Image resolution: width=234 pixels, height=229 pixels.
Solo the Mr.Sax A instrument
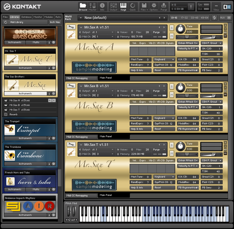(x=172, y=28)
